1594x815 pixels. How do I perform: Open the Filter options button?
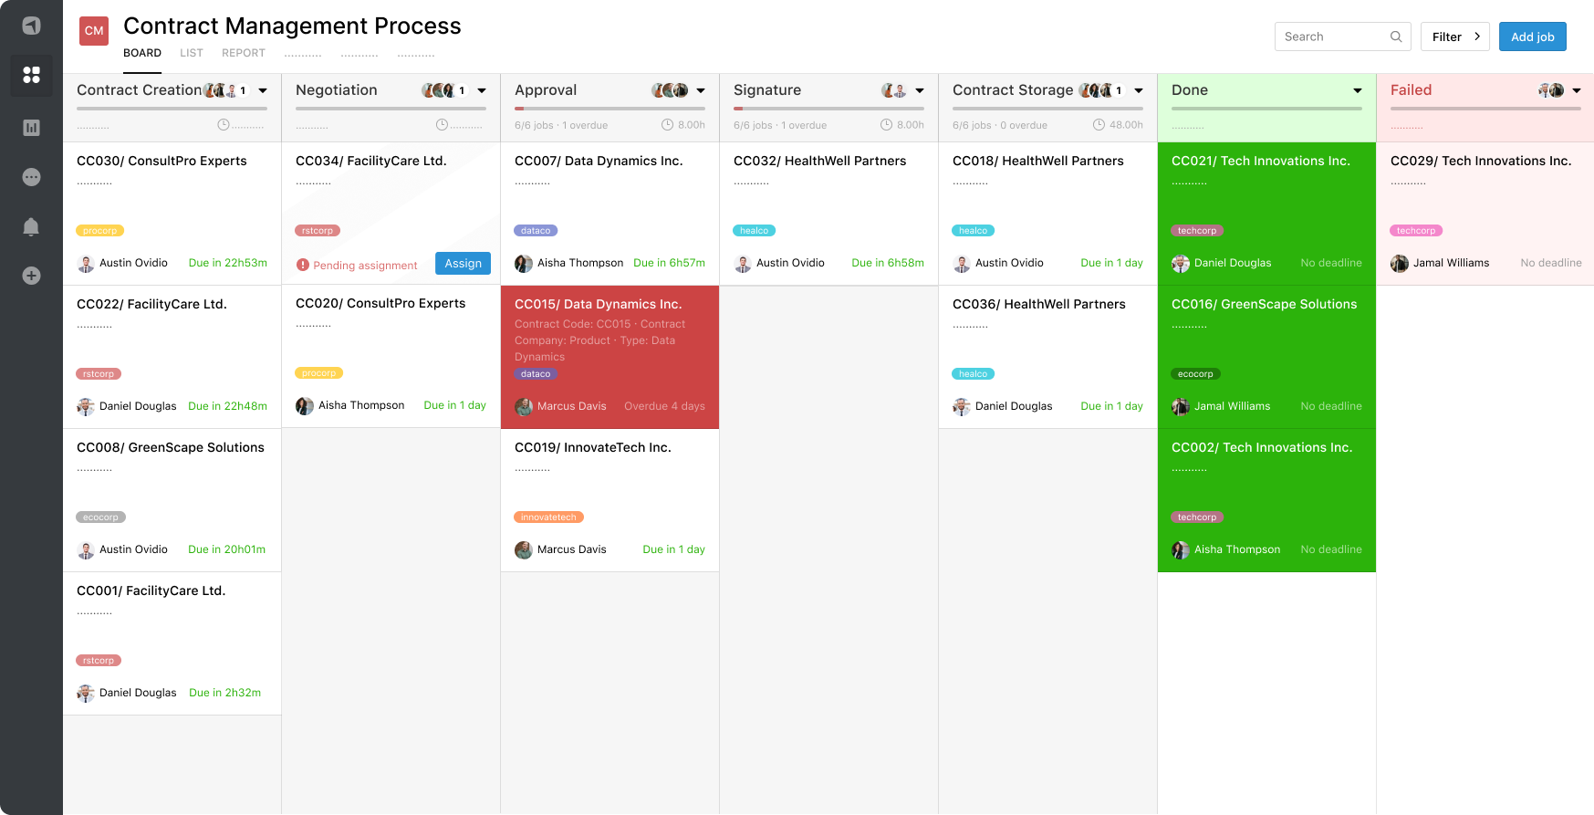(x=1454, y=37)
